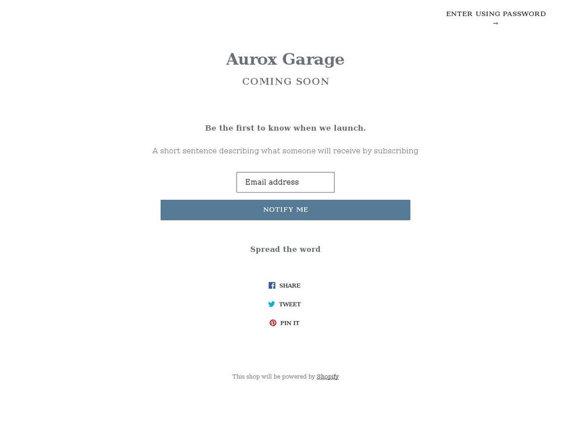This screenshot has height=428, width=571.
Task: Click the Twitter bird icon
Action: tap(272, 304)
